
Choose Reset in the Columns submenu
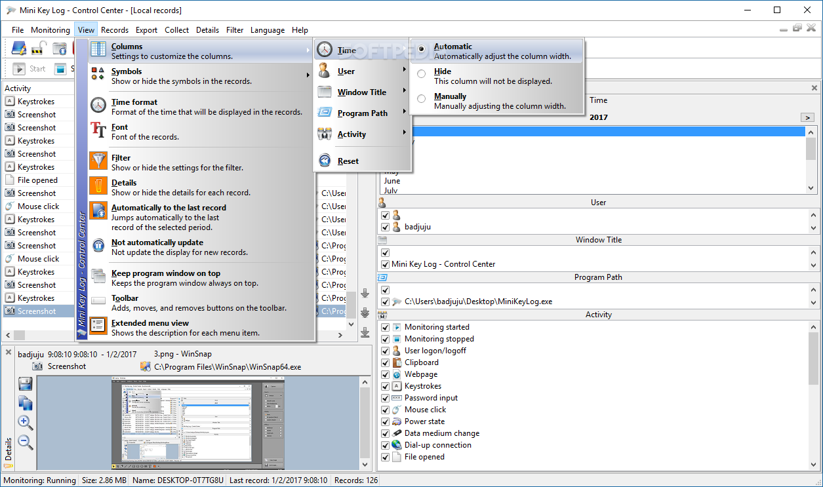click(x=362, y=161)
